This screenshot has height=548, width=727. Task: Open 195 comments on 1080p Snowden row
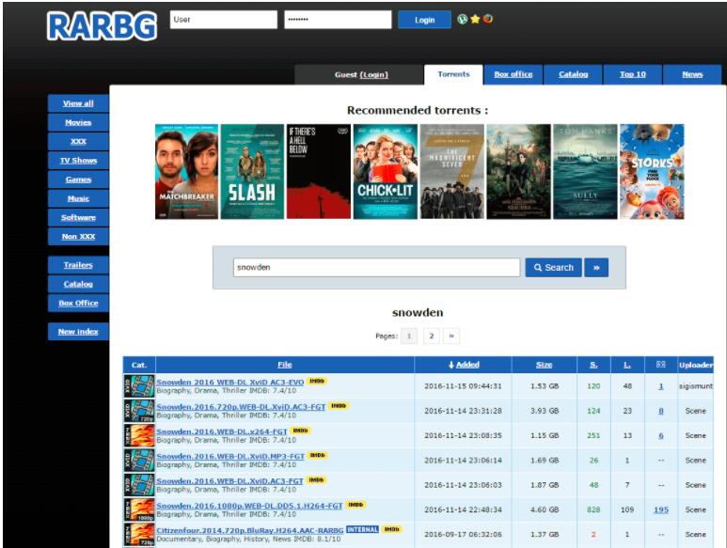pyautogui.click(x=661, y=509)
